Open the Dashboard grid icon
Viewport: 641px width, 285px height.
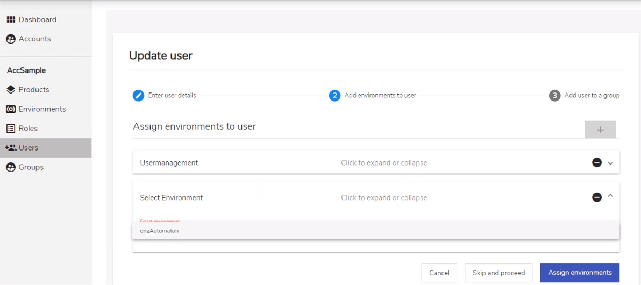[11, 19]
